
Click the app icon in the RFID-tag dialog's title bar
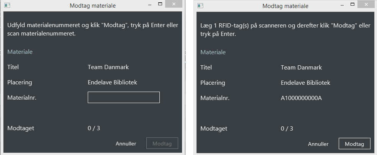click(200, 5)
